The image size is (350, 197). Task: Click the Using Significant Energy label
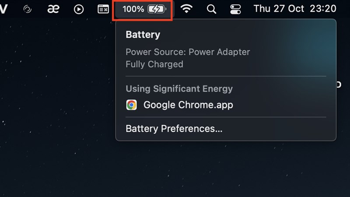[179, 88]
